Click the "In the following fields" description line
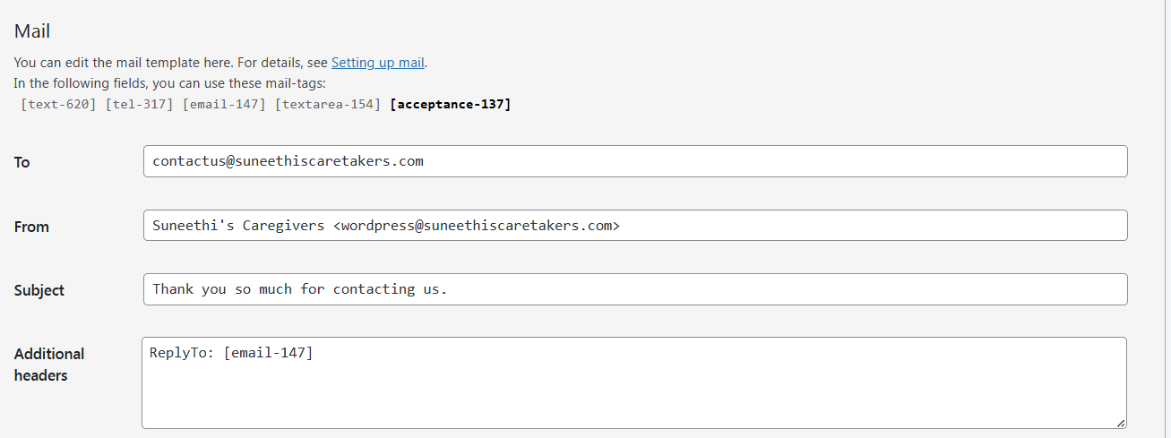 click(x=170, y=83)
